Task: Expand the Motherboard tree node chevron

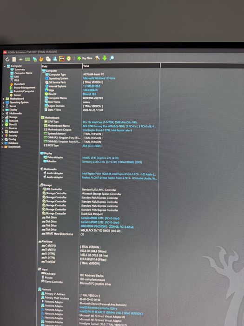Action: coord(3,99)
